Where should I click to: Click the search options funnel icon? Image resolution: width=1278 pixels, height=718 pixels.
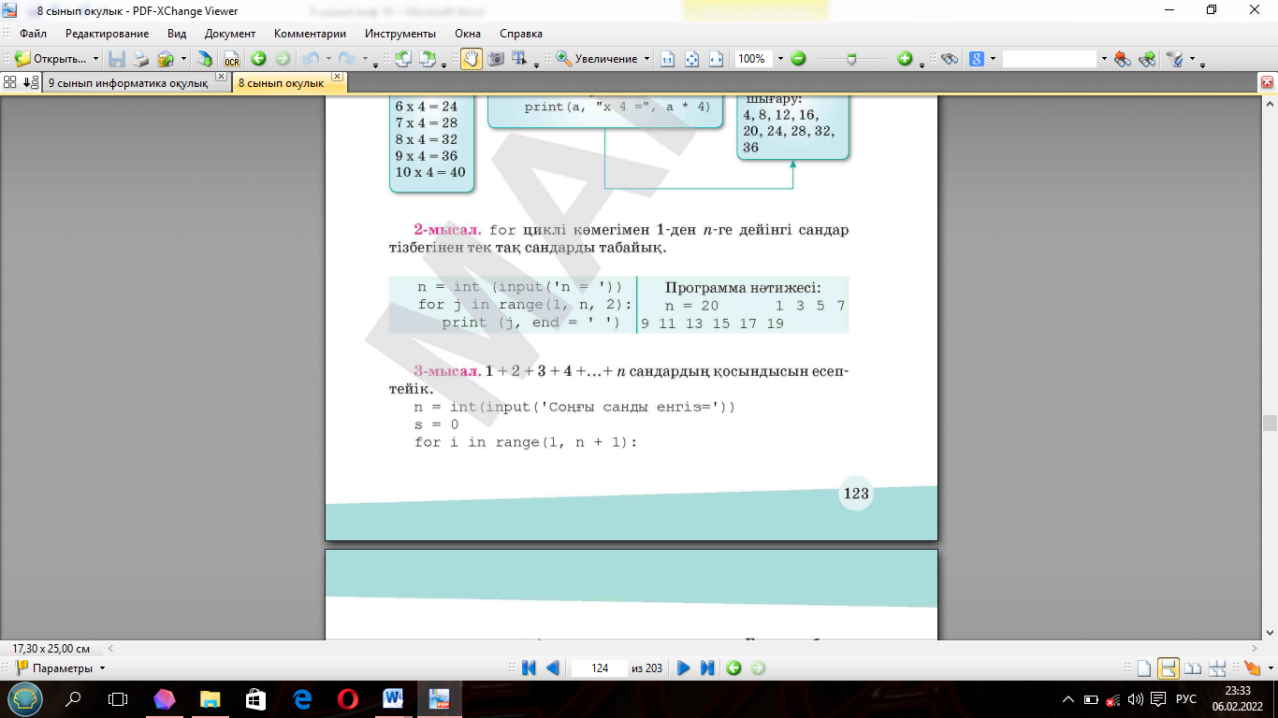tap(1174, 59)
